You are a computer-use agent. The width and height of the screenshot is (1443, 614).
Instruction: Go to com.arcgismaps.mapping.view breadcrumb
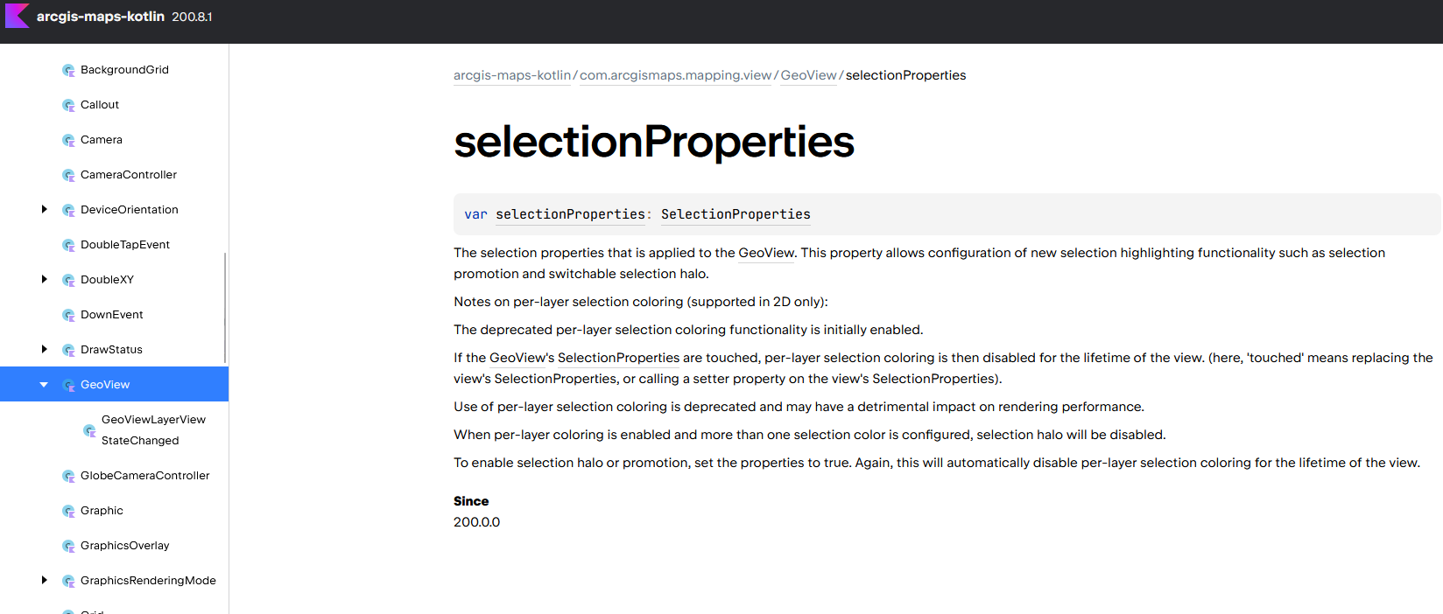[x=675, y=75]
